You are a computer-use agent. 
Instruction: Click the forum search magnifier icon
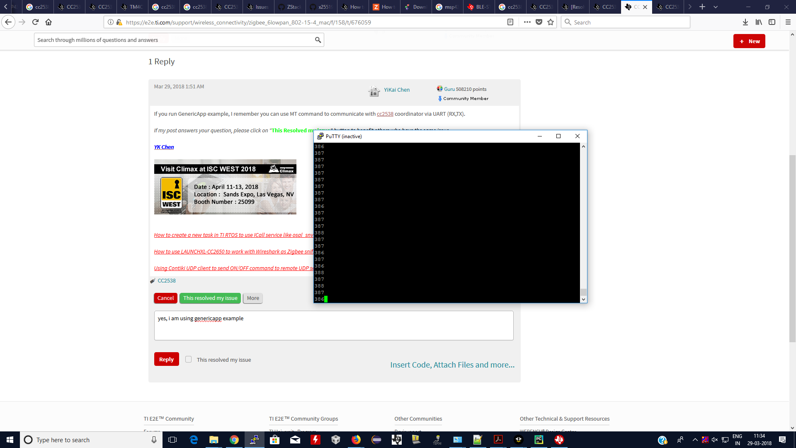[318, 40]
